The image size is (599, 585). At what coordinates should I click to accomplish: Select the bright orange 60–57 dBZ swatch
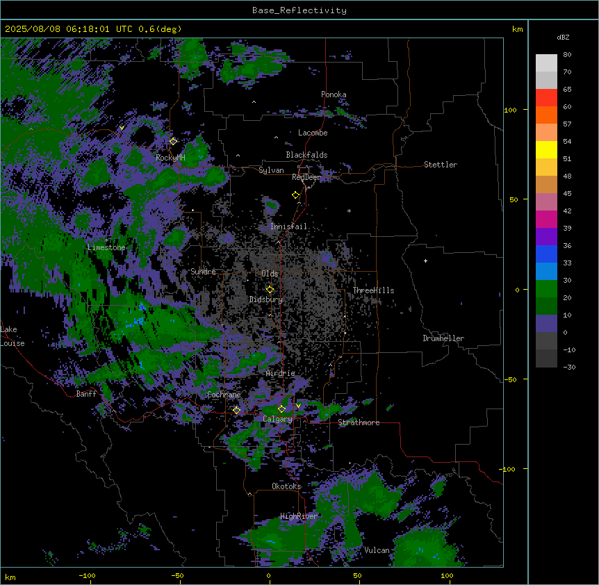pos(546,115)
